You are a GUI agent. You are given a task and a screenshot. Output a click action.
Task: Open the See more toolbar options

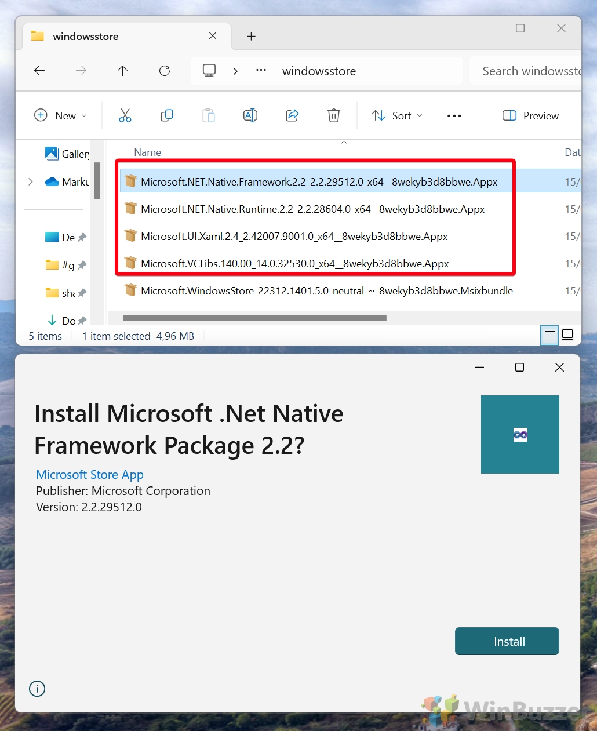454,116
